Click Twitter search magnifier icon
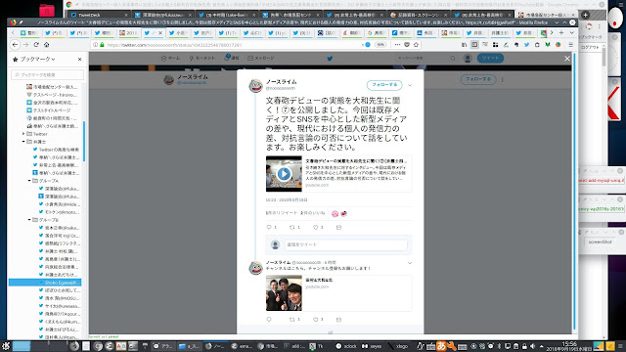 (453, 59)
